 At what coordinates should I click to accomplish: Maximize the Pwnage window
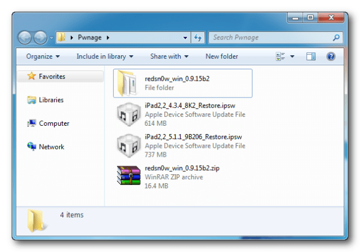310,17
